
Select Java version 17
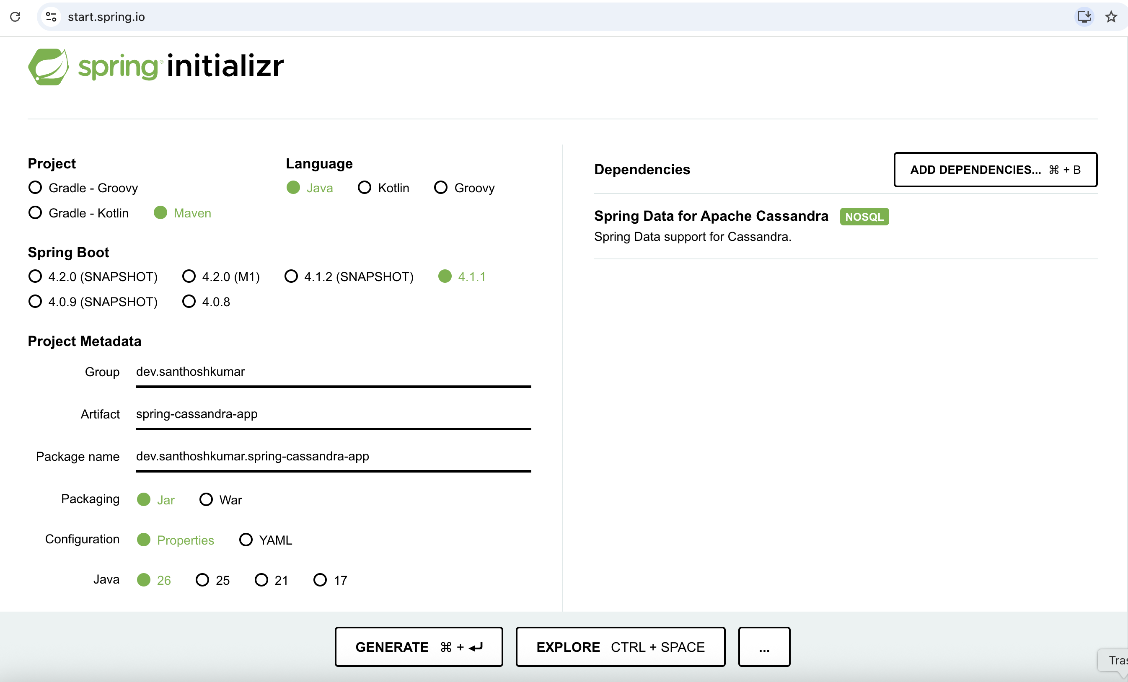click(x=330, y=580)
